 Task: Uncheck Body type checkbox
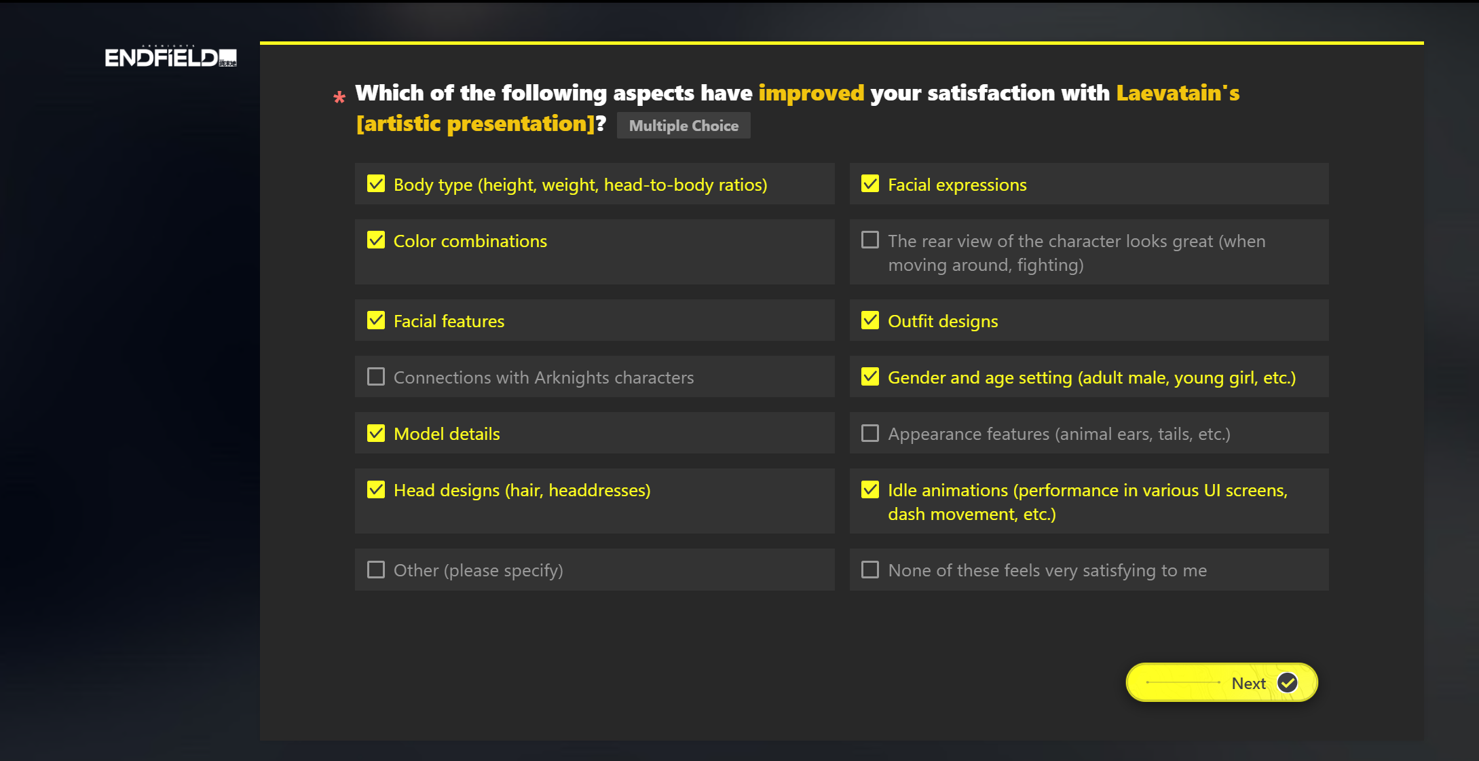tap(376, 184)
